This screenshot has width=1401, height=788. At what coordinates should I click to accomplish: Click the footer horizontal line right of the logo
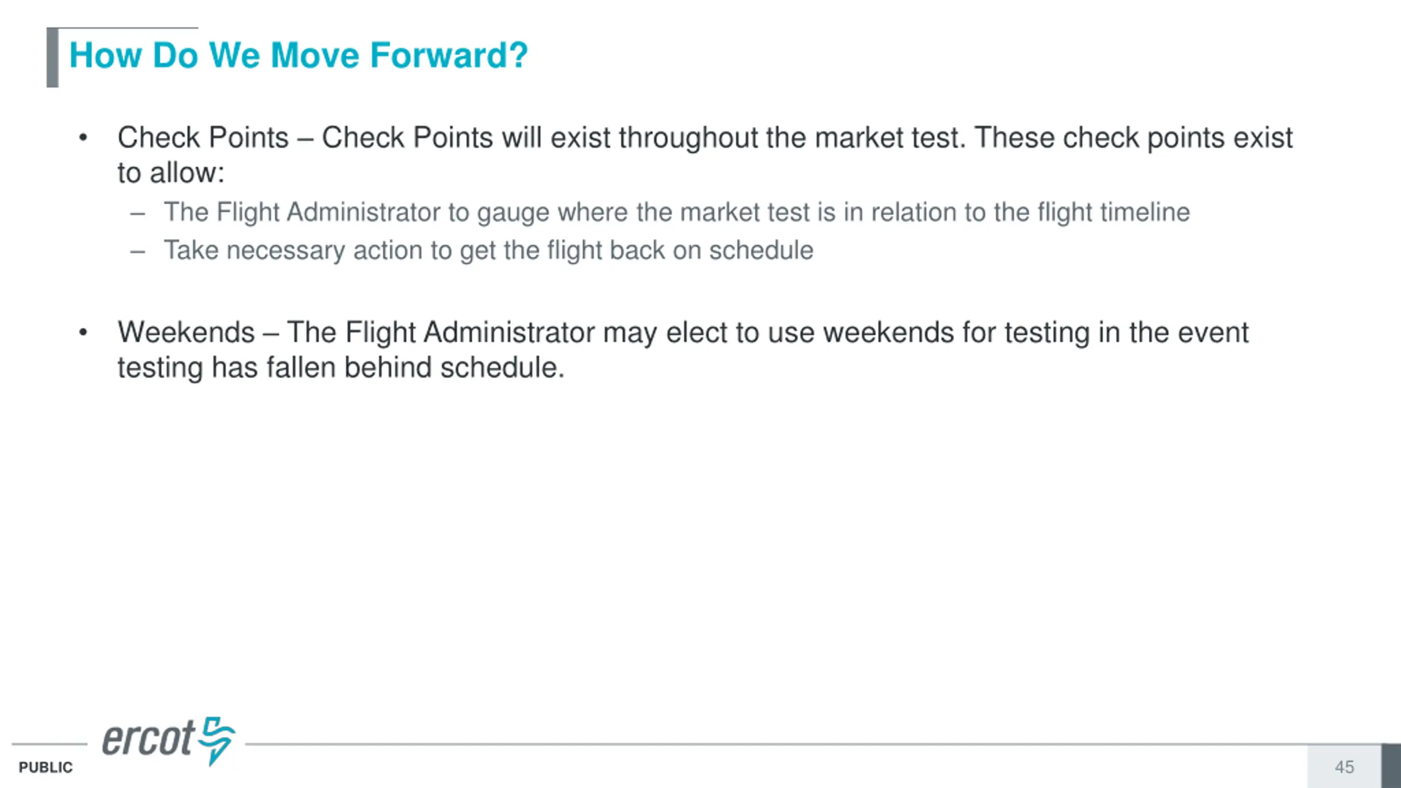click(766, 744)
